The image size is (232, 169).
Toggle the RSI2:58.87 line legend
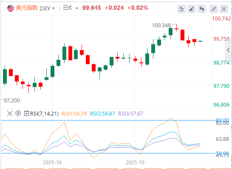point(102,113)
